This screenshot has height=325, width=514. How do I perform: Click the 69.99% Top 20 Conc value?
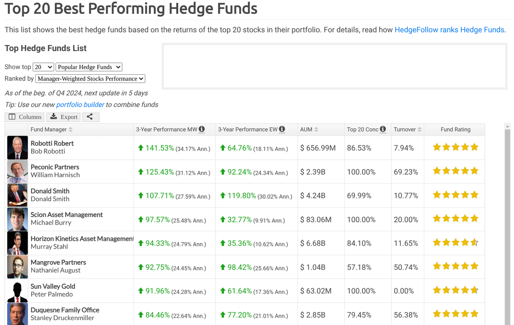(359, 195)
